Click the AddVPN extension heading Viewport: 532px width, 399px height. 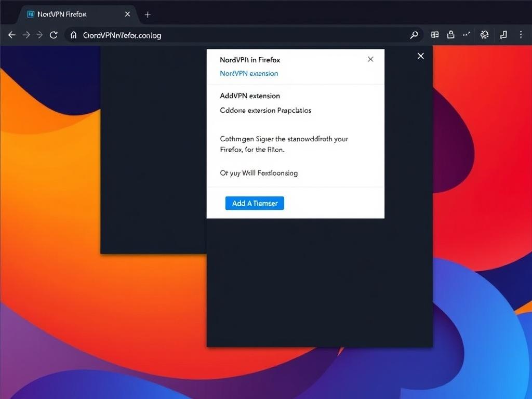point(250,96)
